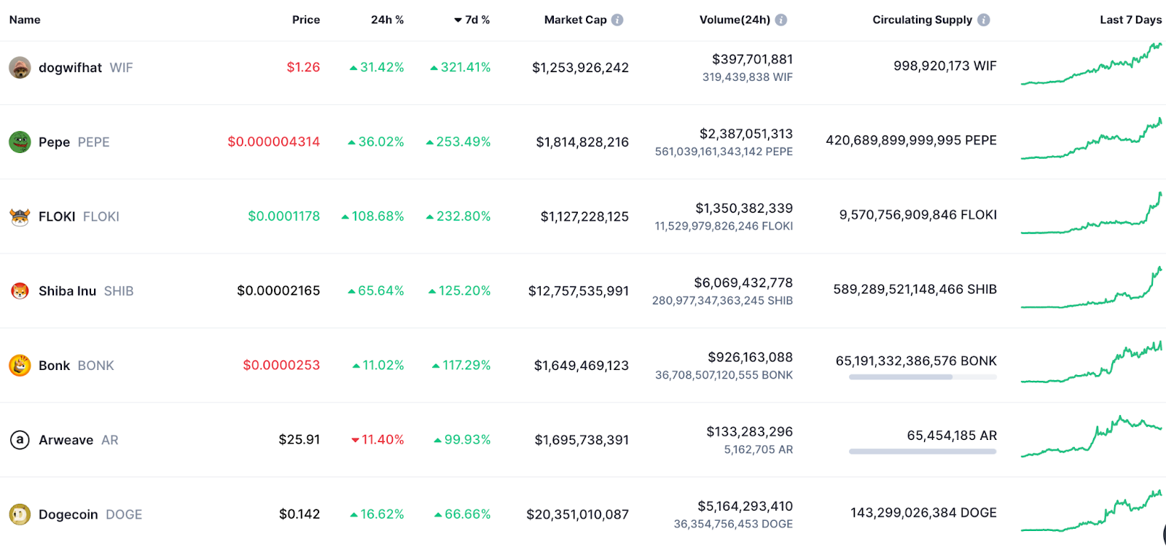Click Pepe's supply 420,689,899,999,995 PEPE
This screenshot has height=547, width=1166.
click(x=911, y=140)
